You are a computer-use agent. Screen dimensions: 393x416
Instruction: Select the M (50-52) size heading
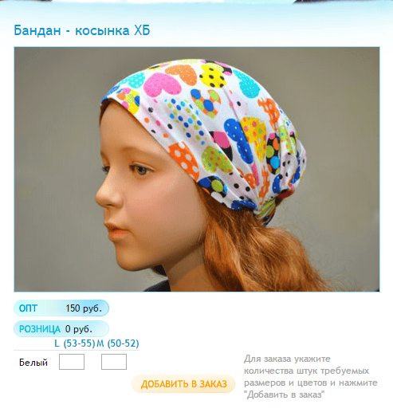118,343
